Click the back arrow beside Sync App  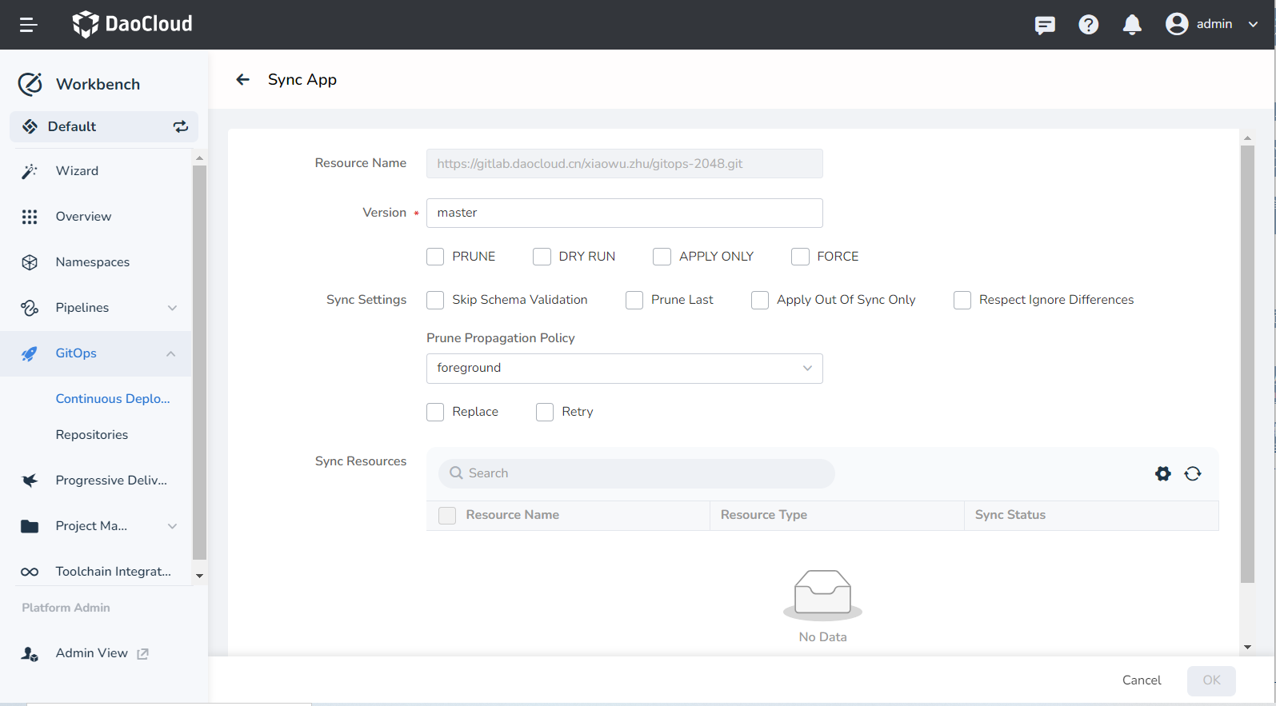pyautogui.click(x=242, y=79)
